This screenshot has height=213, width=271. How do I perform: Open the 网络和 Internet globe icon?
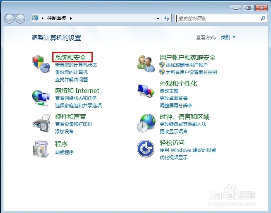pos(41,98)
